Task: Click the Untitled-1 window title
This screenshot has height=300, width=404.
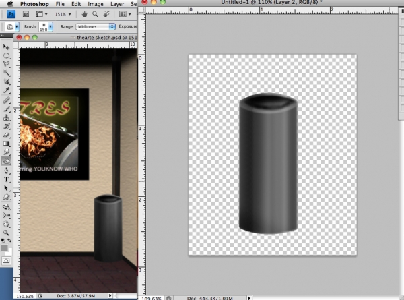Action: pos(271,2)
